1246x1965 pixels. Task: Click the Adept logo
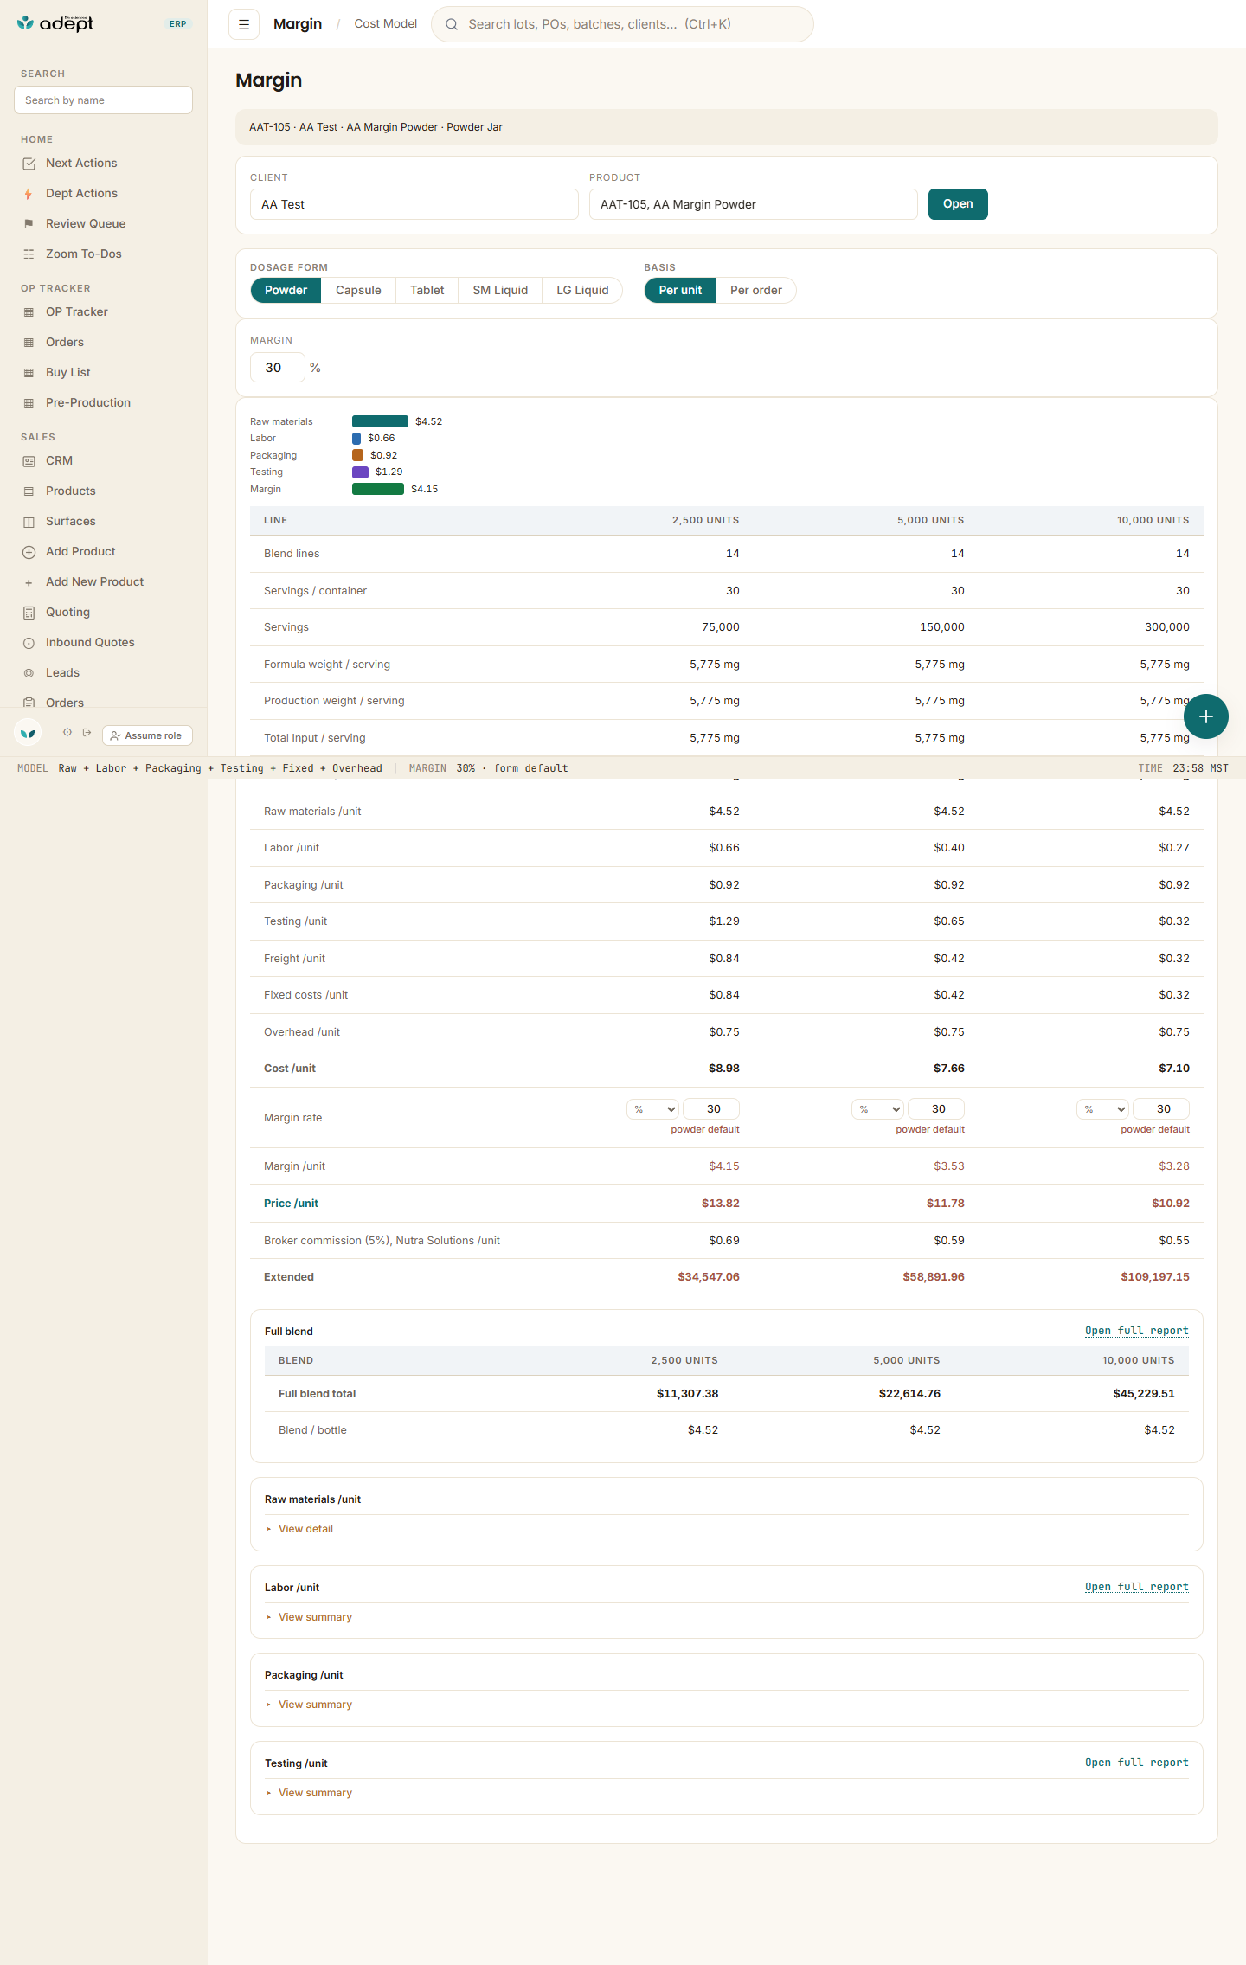(x=55, y=23)
